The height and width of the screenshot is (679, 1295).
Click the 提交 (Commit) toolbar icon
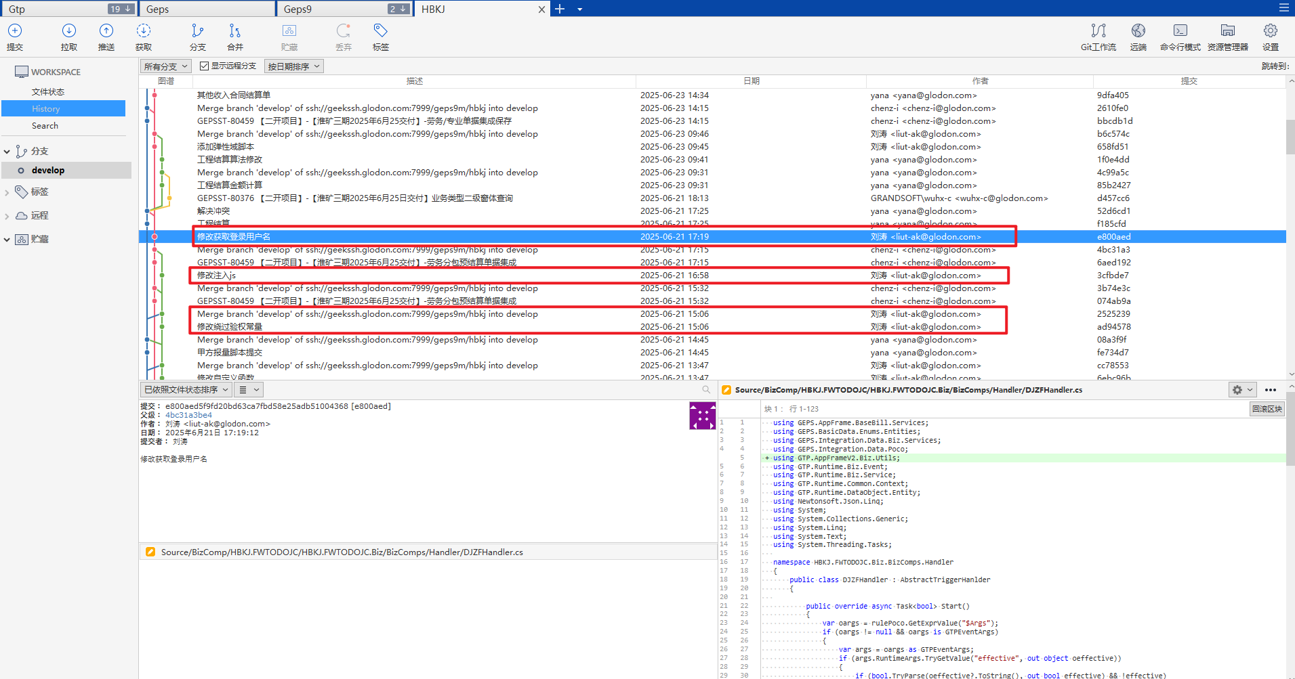[15, 31]
